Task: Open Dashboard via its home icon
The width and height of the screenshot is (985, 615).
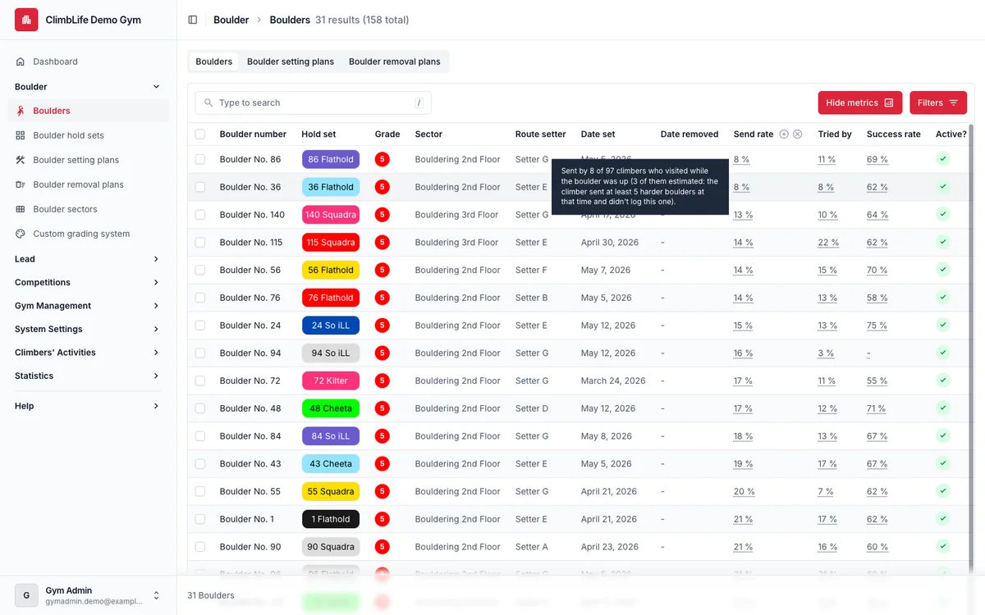Action: (x=21, y=61)
